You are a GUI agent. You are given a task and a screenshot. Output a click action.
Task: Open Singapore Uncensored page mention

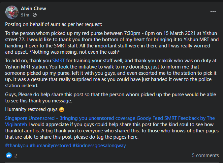point(70,118)
